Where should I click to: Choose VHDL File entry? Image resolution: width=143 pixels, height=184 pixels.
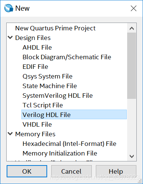(x=37, y=124)
